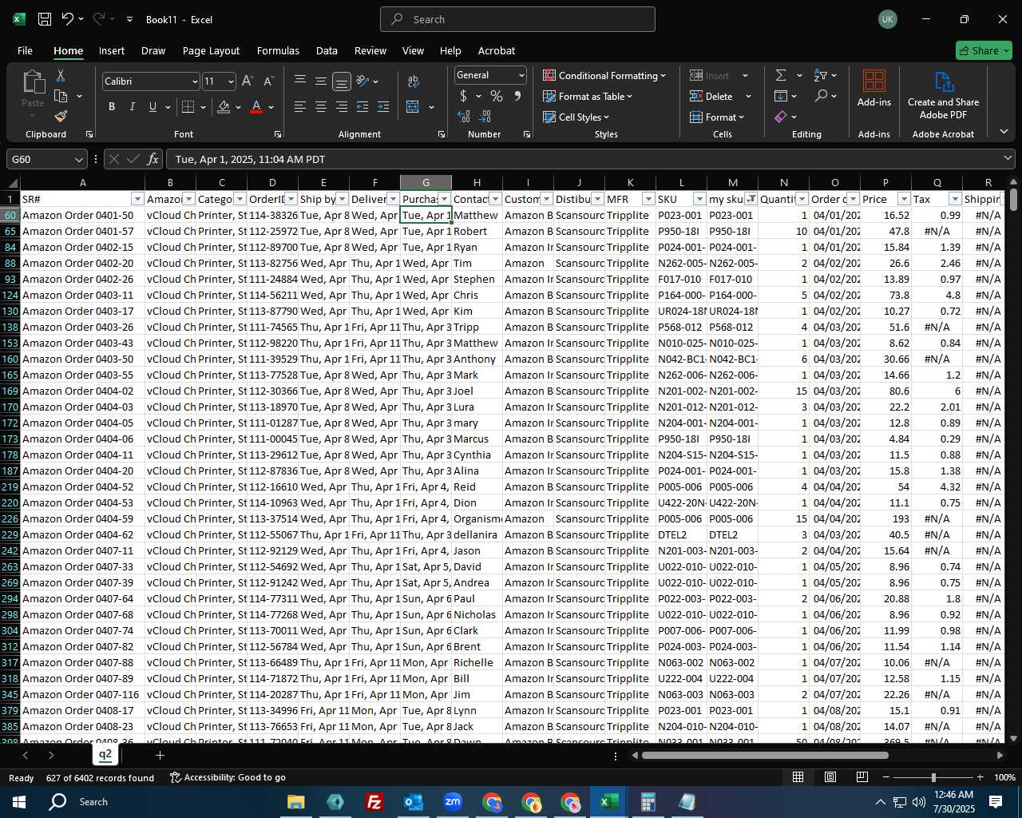The width and height of the screenshot is (1022, 818).
Task: Collapse the ribbon with the chevron
Action: pos(1004,132)
